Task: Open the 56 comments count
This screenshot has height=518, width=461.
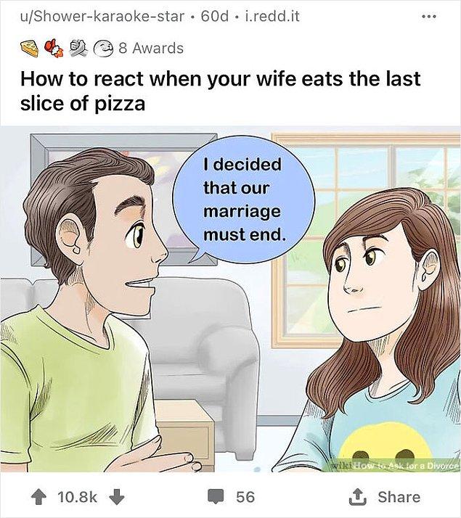Action: [x=245, y=497]
